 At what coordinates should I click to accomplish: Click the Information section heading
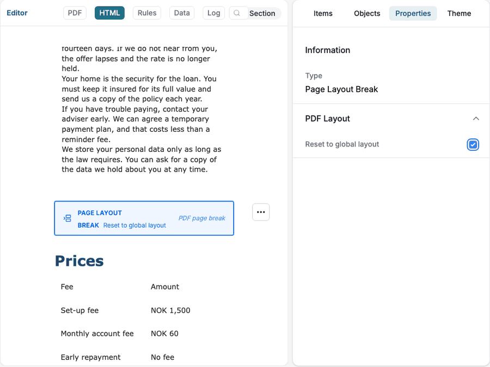(x=328, y=50)
